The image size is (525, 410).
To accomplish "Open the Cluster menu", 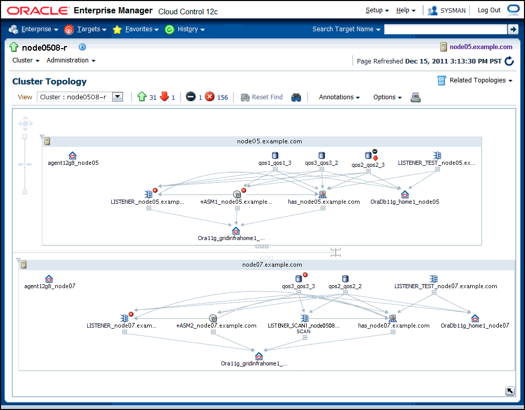I will 26,60.
